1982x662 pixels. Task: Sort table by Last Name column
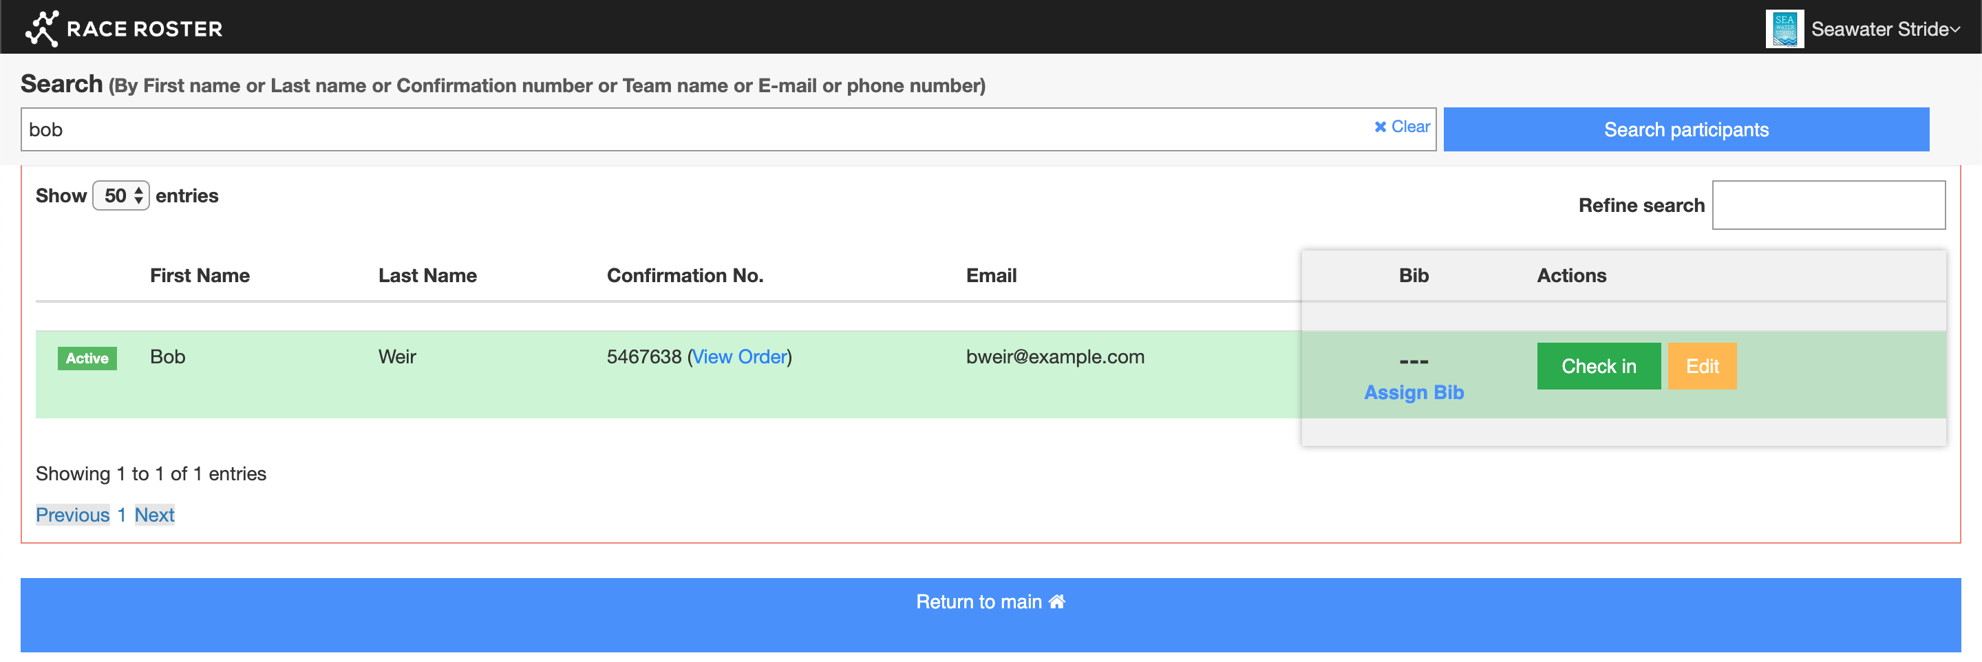(x=427, y=275)
